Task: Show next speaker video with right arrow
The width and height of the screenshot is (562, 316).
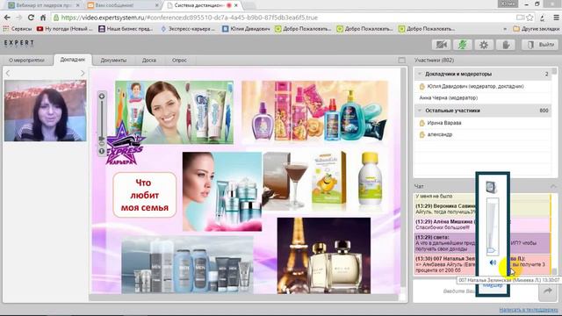Action: [83, 73]
